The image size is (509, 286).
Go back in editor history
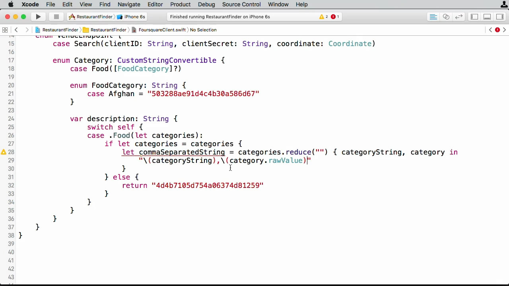pos(16,30)
